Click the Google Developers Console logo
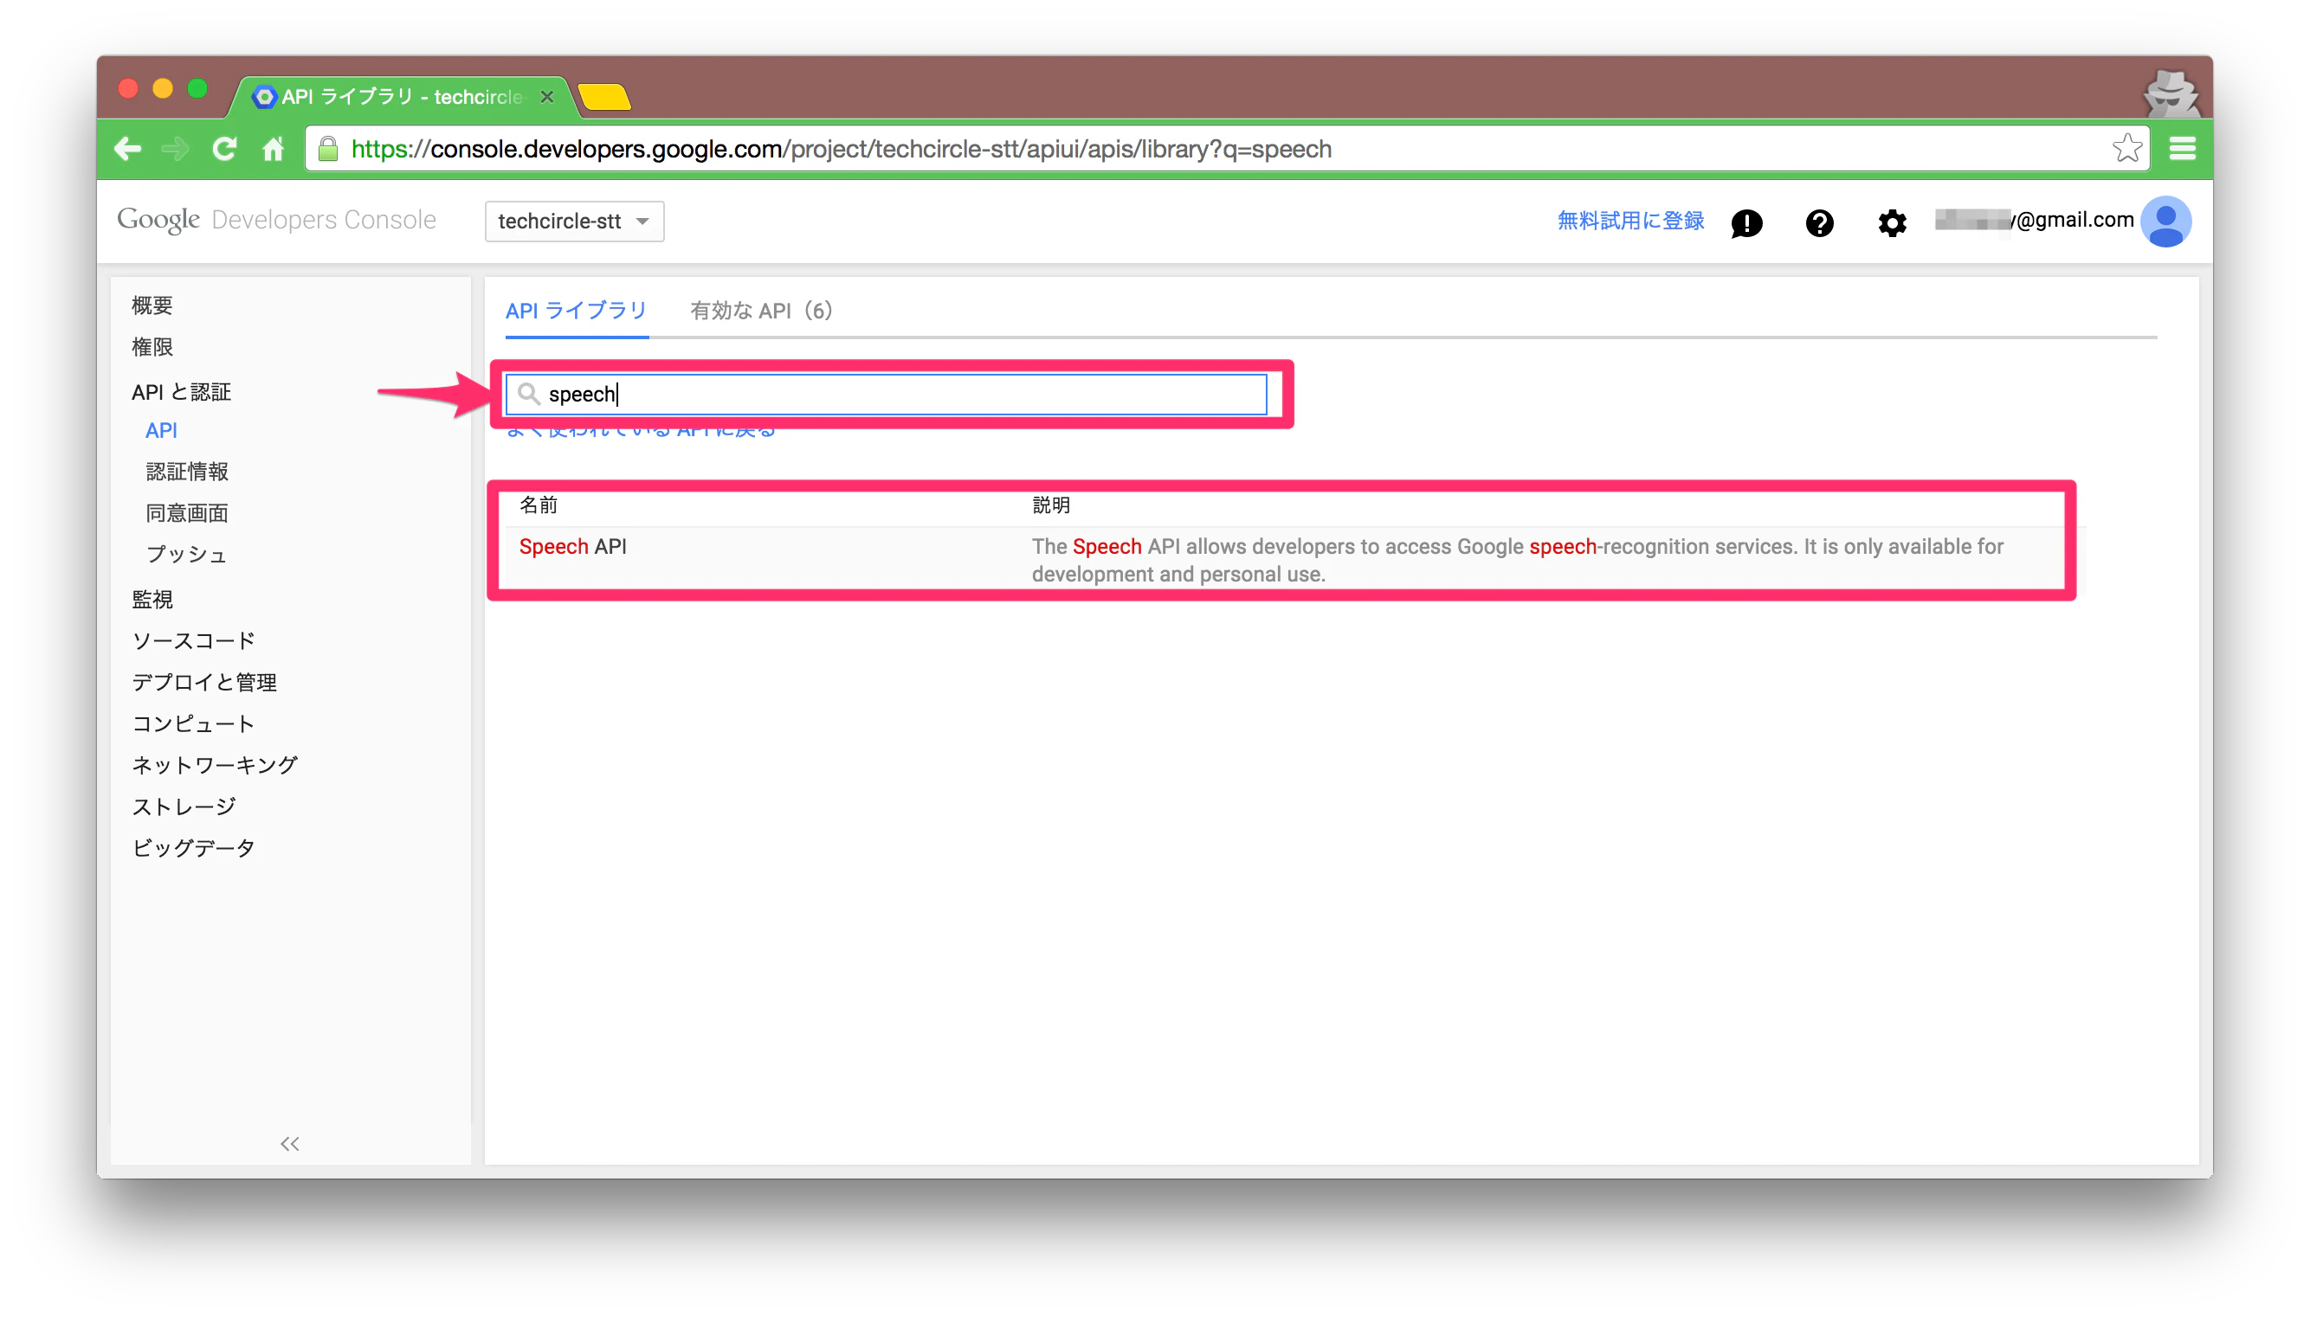The height and width of the screenshot is (1317, 2310). pos(276,220)
